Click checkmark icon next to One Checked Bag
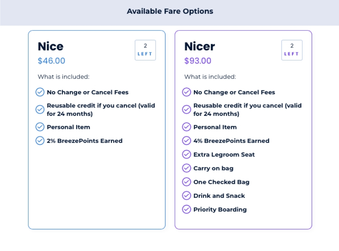The width and height of the screenshot is (339, 251). click(186, 182)
